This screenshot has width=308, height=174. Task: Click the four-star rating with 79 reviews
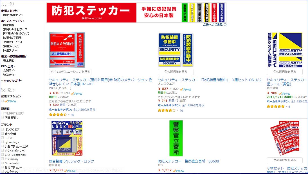click(167, 110)
